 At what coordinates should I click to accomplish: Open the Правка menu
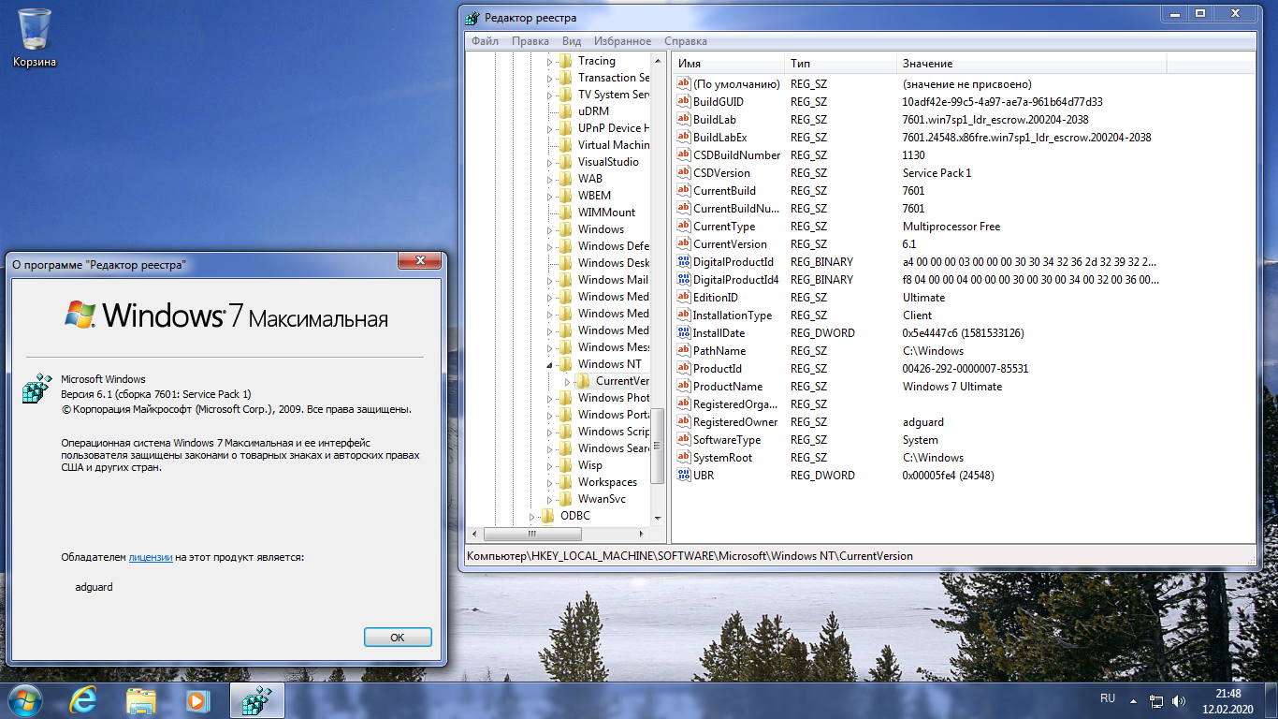tap(530, 41)
